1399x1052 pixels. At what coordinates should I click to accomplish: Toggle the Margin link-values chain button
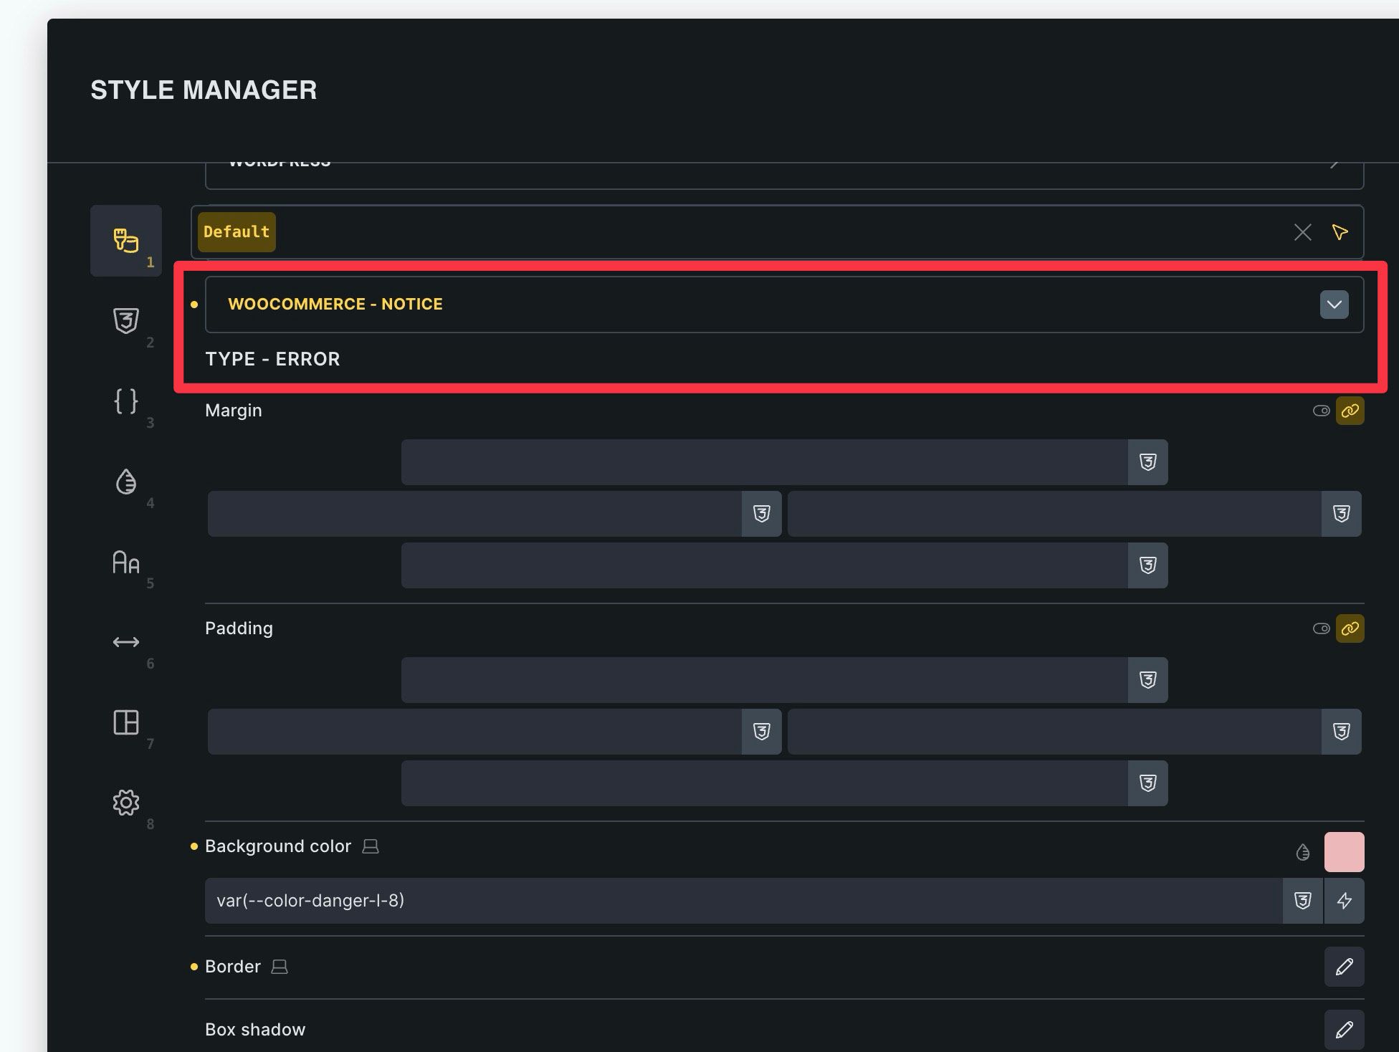(1350, 411)
